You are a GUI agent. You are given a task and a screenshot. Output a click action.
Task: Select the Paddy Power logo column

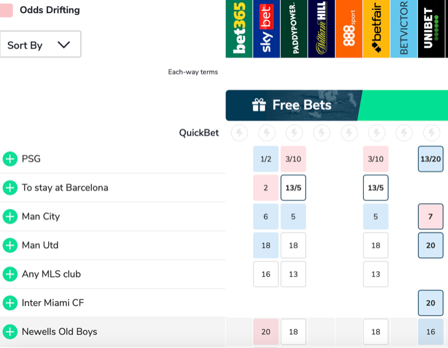[x=294, y=29]
